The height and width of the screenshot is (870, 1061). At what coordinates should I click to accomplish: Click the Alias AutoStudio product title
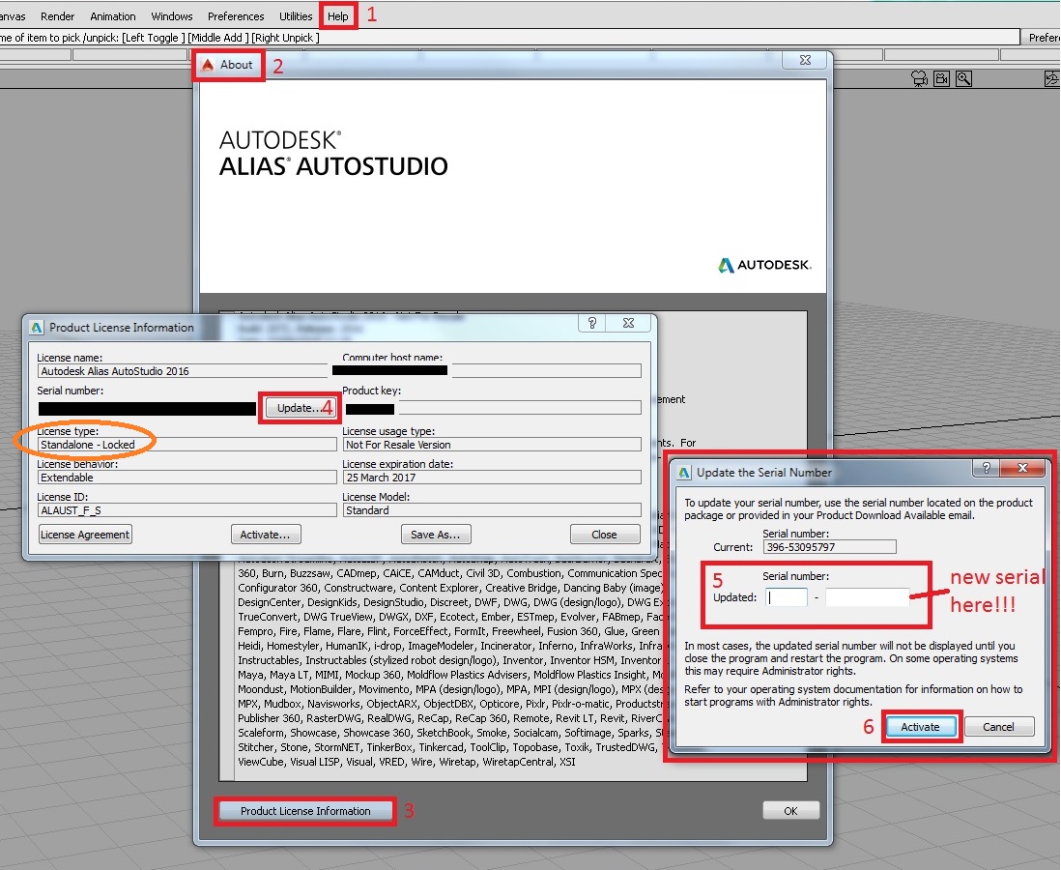click(x=333, y=166)
